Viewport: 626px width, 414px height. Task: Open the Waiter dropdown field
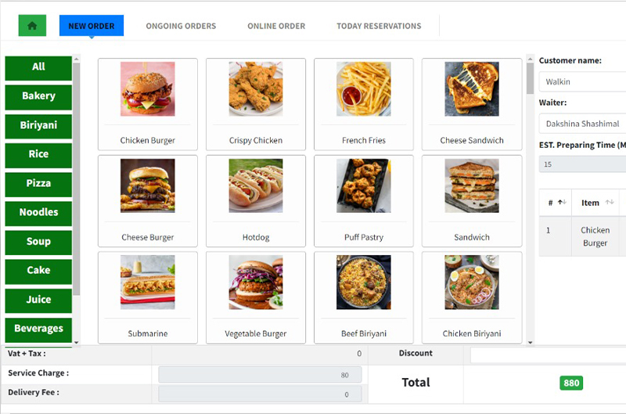(582, 124)
